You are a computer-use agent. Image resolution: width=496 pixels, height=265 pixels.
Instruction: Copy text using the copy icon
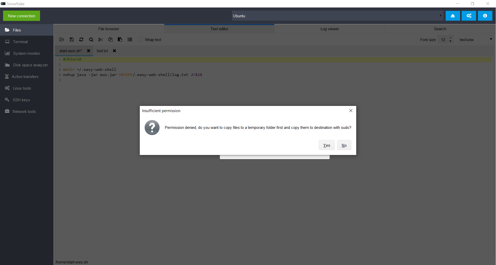tap(110, 39)
